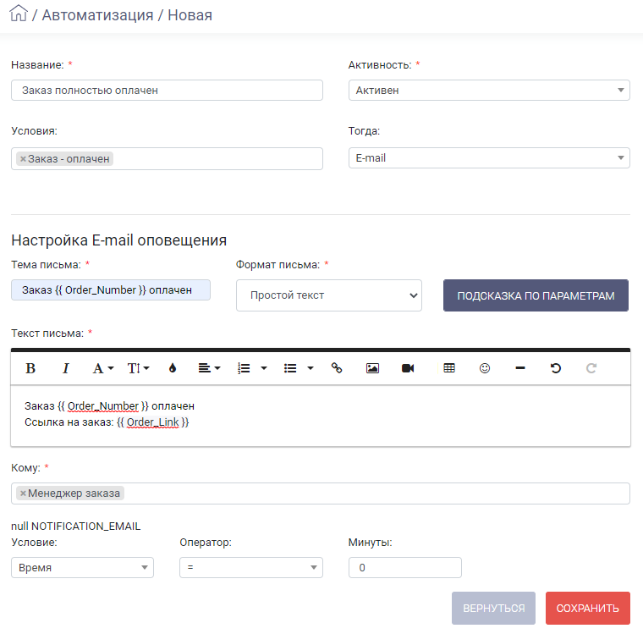Remove the 'Менеджер заказа' recipient tag
The width and height of the screenshot is (643, 634).
23,493
